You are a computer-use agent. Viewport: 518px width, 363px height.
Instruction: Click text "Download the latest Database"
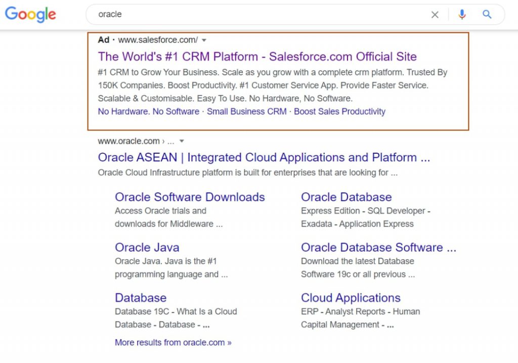(x=358, y=261)
